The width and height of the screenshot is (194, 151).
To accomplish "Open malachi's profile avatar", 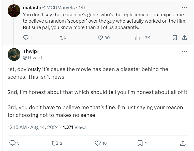I will click(14, 11).
